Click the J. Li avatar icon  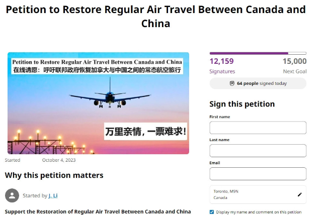pos(12,195)
